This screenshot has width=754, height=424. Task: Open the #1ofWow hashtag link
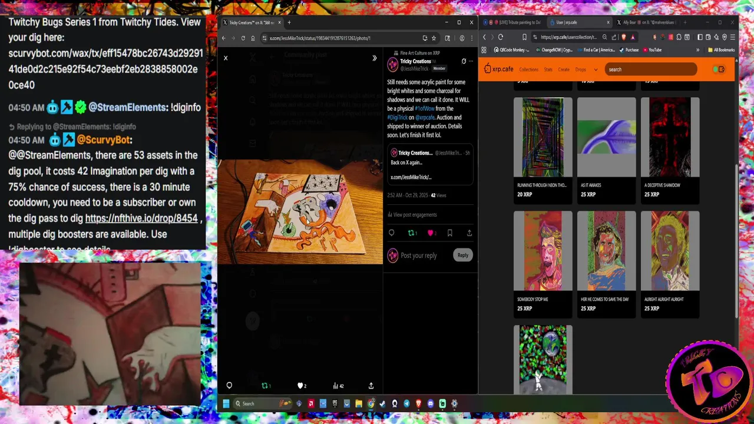point(424,108)
